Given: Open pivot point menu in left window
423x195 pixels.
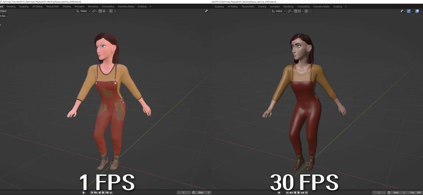Looking at the screenshot, I should click(94, 11).
